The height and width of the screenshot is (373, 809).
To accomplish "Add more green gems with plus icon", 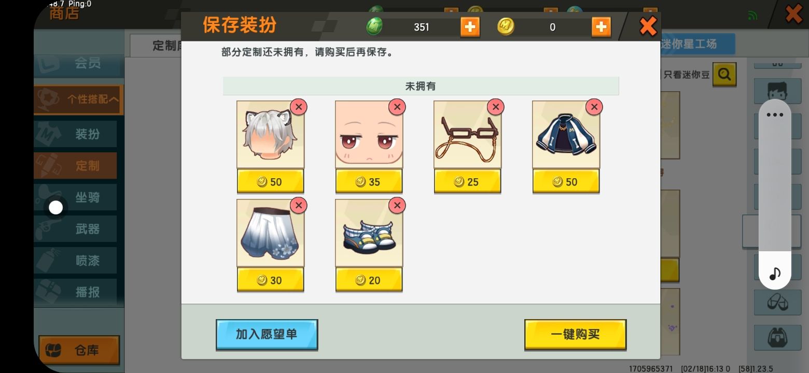I will (470, 27).
